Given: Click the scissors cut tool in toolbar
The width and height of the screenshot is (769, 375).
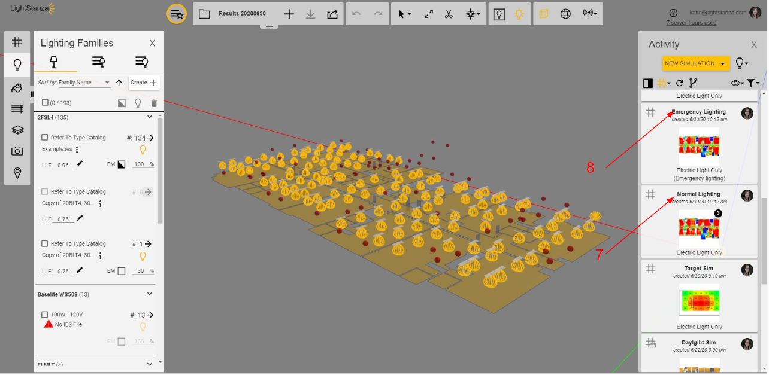Looking at the screenshot, I should 449,14.
